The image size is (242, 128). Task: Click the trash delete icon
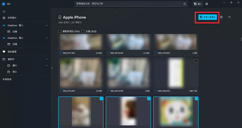221,17
